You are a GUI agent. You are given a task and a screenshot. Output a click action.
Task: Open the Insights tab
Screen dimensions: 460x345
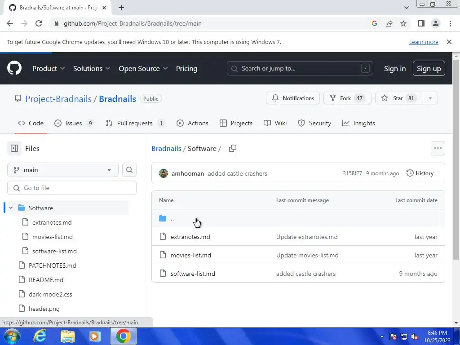(x=358, y=123)
